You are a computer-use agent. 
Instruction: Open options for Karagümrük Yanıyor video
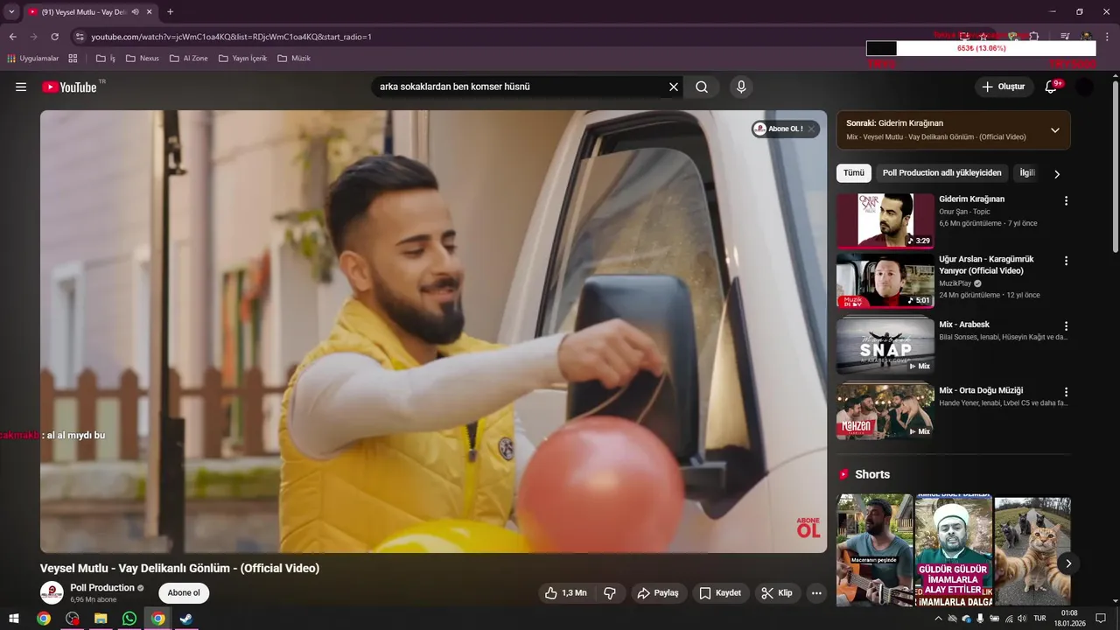pos(1066,261)
